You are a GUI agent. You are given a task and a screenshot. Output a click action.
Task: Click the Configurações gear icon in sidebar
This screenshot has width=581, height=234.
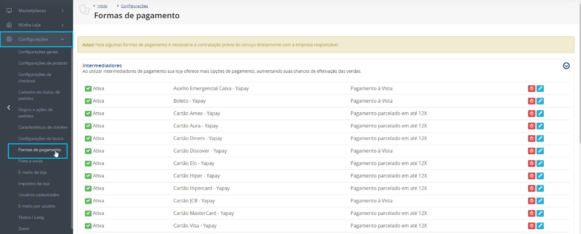pyautogui.click(x=9, y=39)
